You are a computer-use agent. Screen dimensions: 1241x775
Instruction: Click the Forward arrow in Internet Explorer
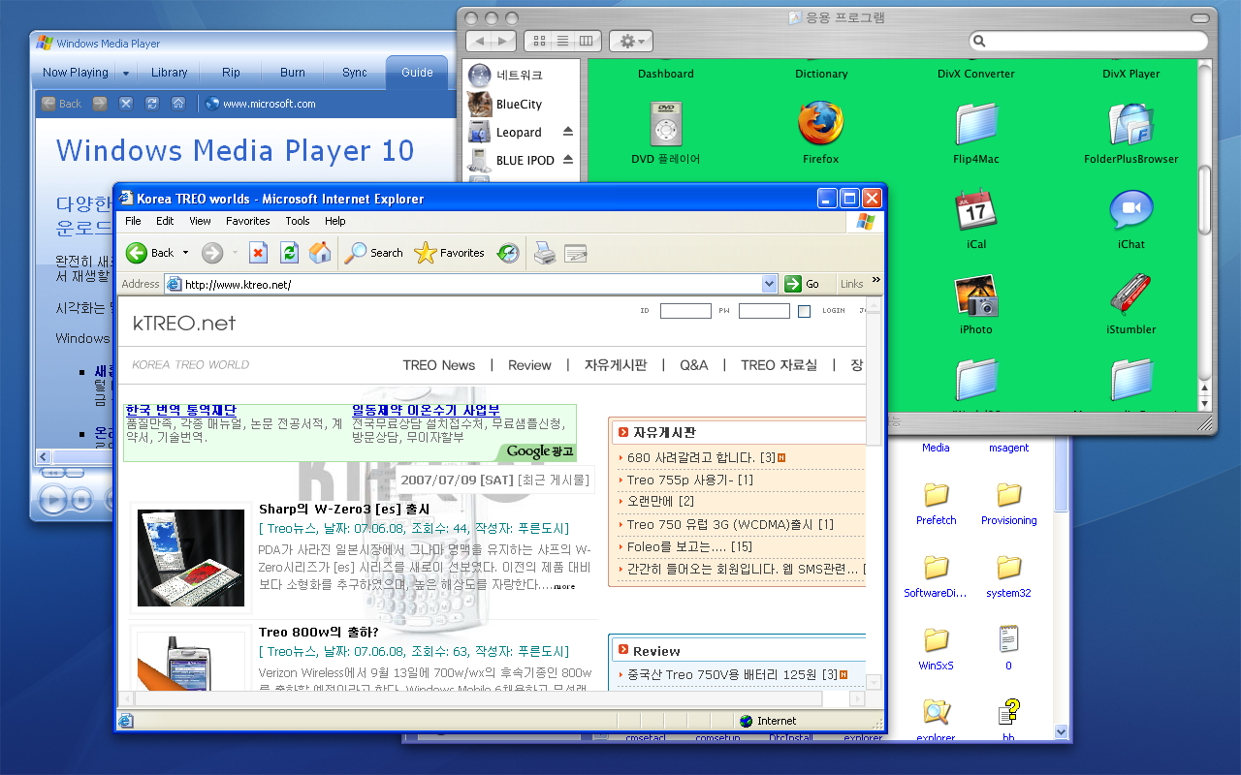[212, 253]
